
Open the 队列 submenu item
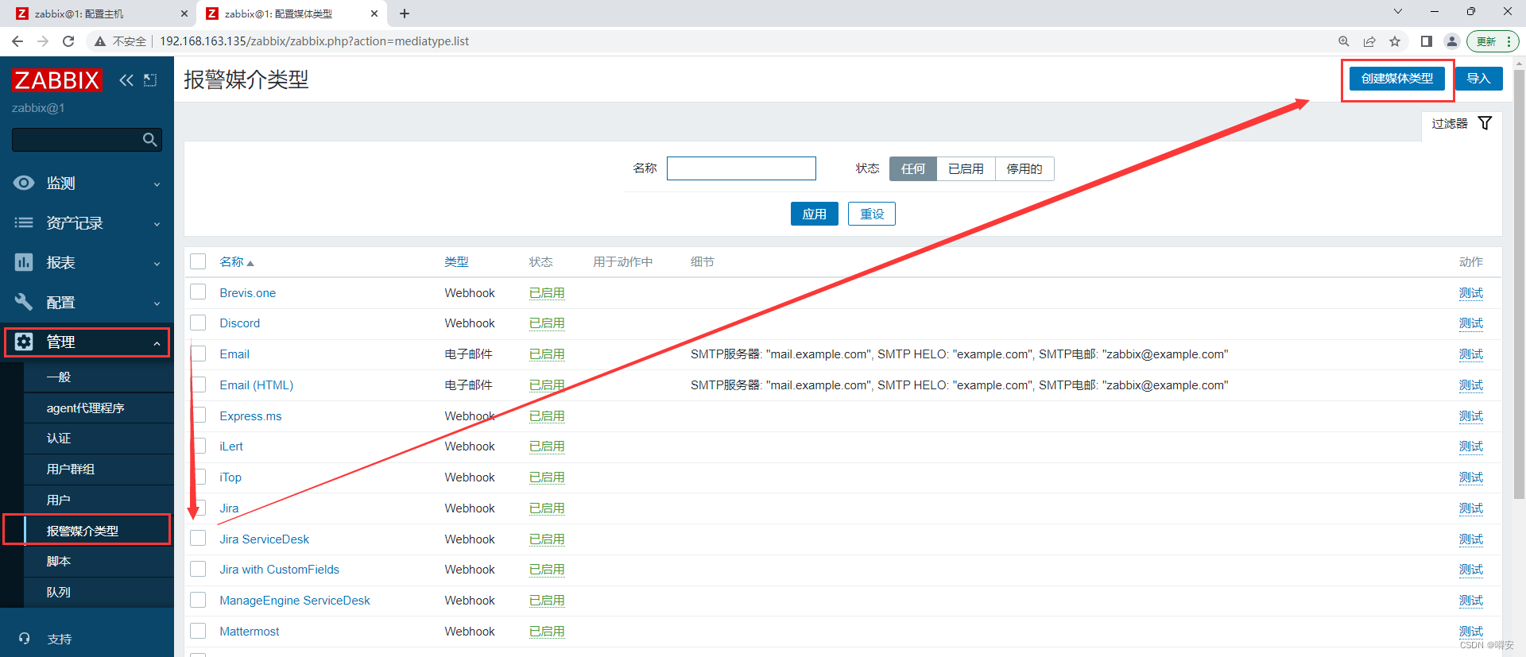59,592
